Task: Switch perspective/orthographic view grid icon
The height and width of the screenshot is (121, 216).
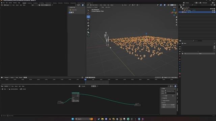Action: pyautogui.click(x=177, y=25)
